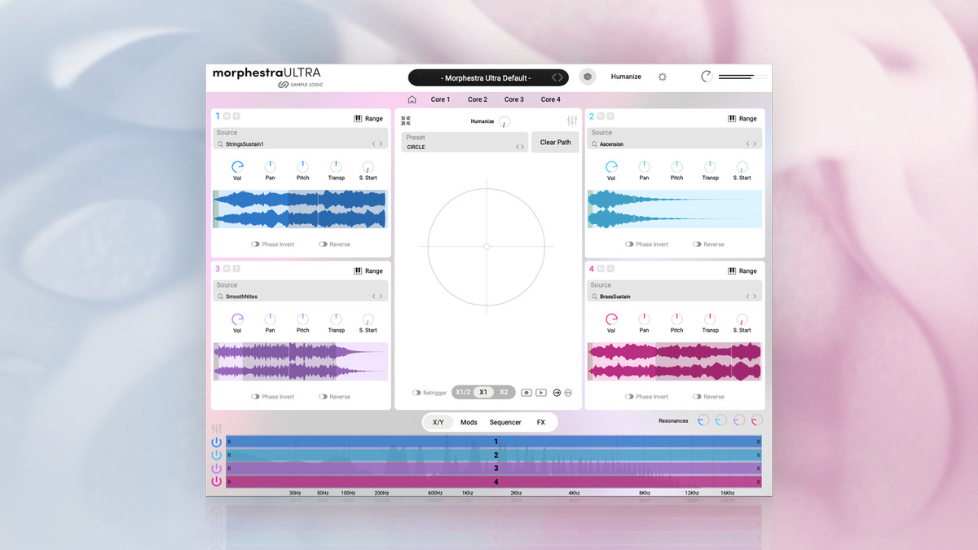Click the search icon beside BrassSustain
978x550 pixels.
[594, 297]
